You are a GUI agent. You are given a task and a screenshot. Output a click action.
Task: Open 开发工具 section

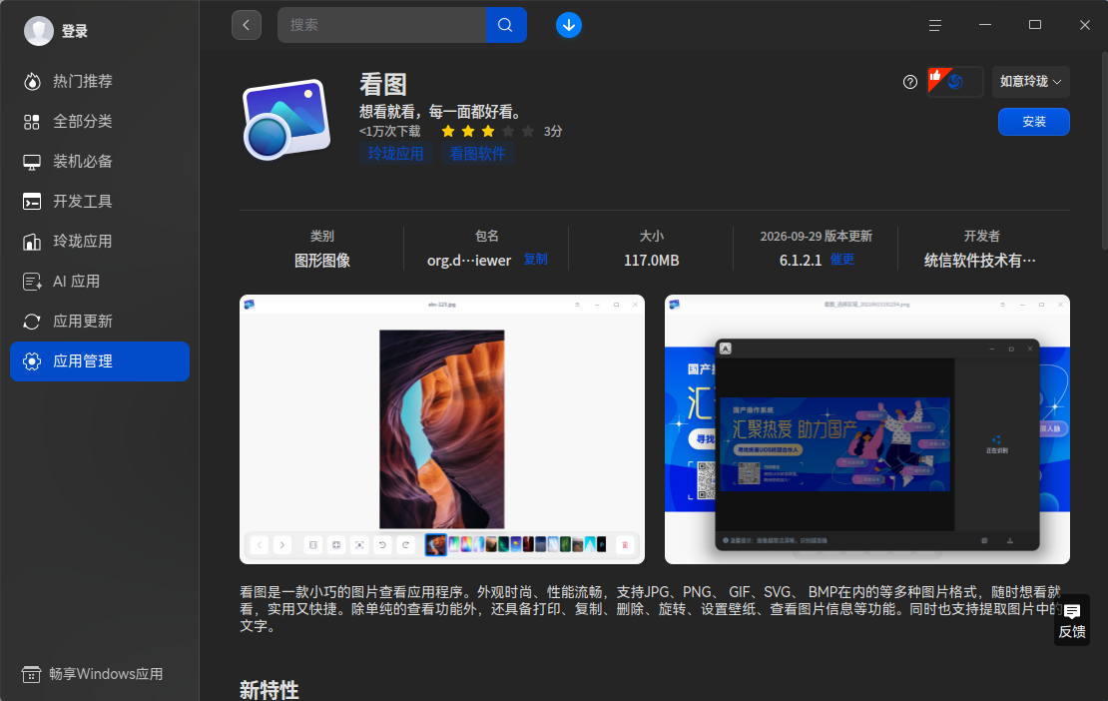(x=100, y=202)
